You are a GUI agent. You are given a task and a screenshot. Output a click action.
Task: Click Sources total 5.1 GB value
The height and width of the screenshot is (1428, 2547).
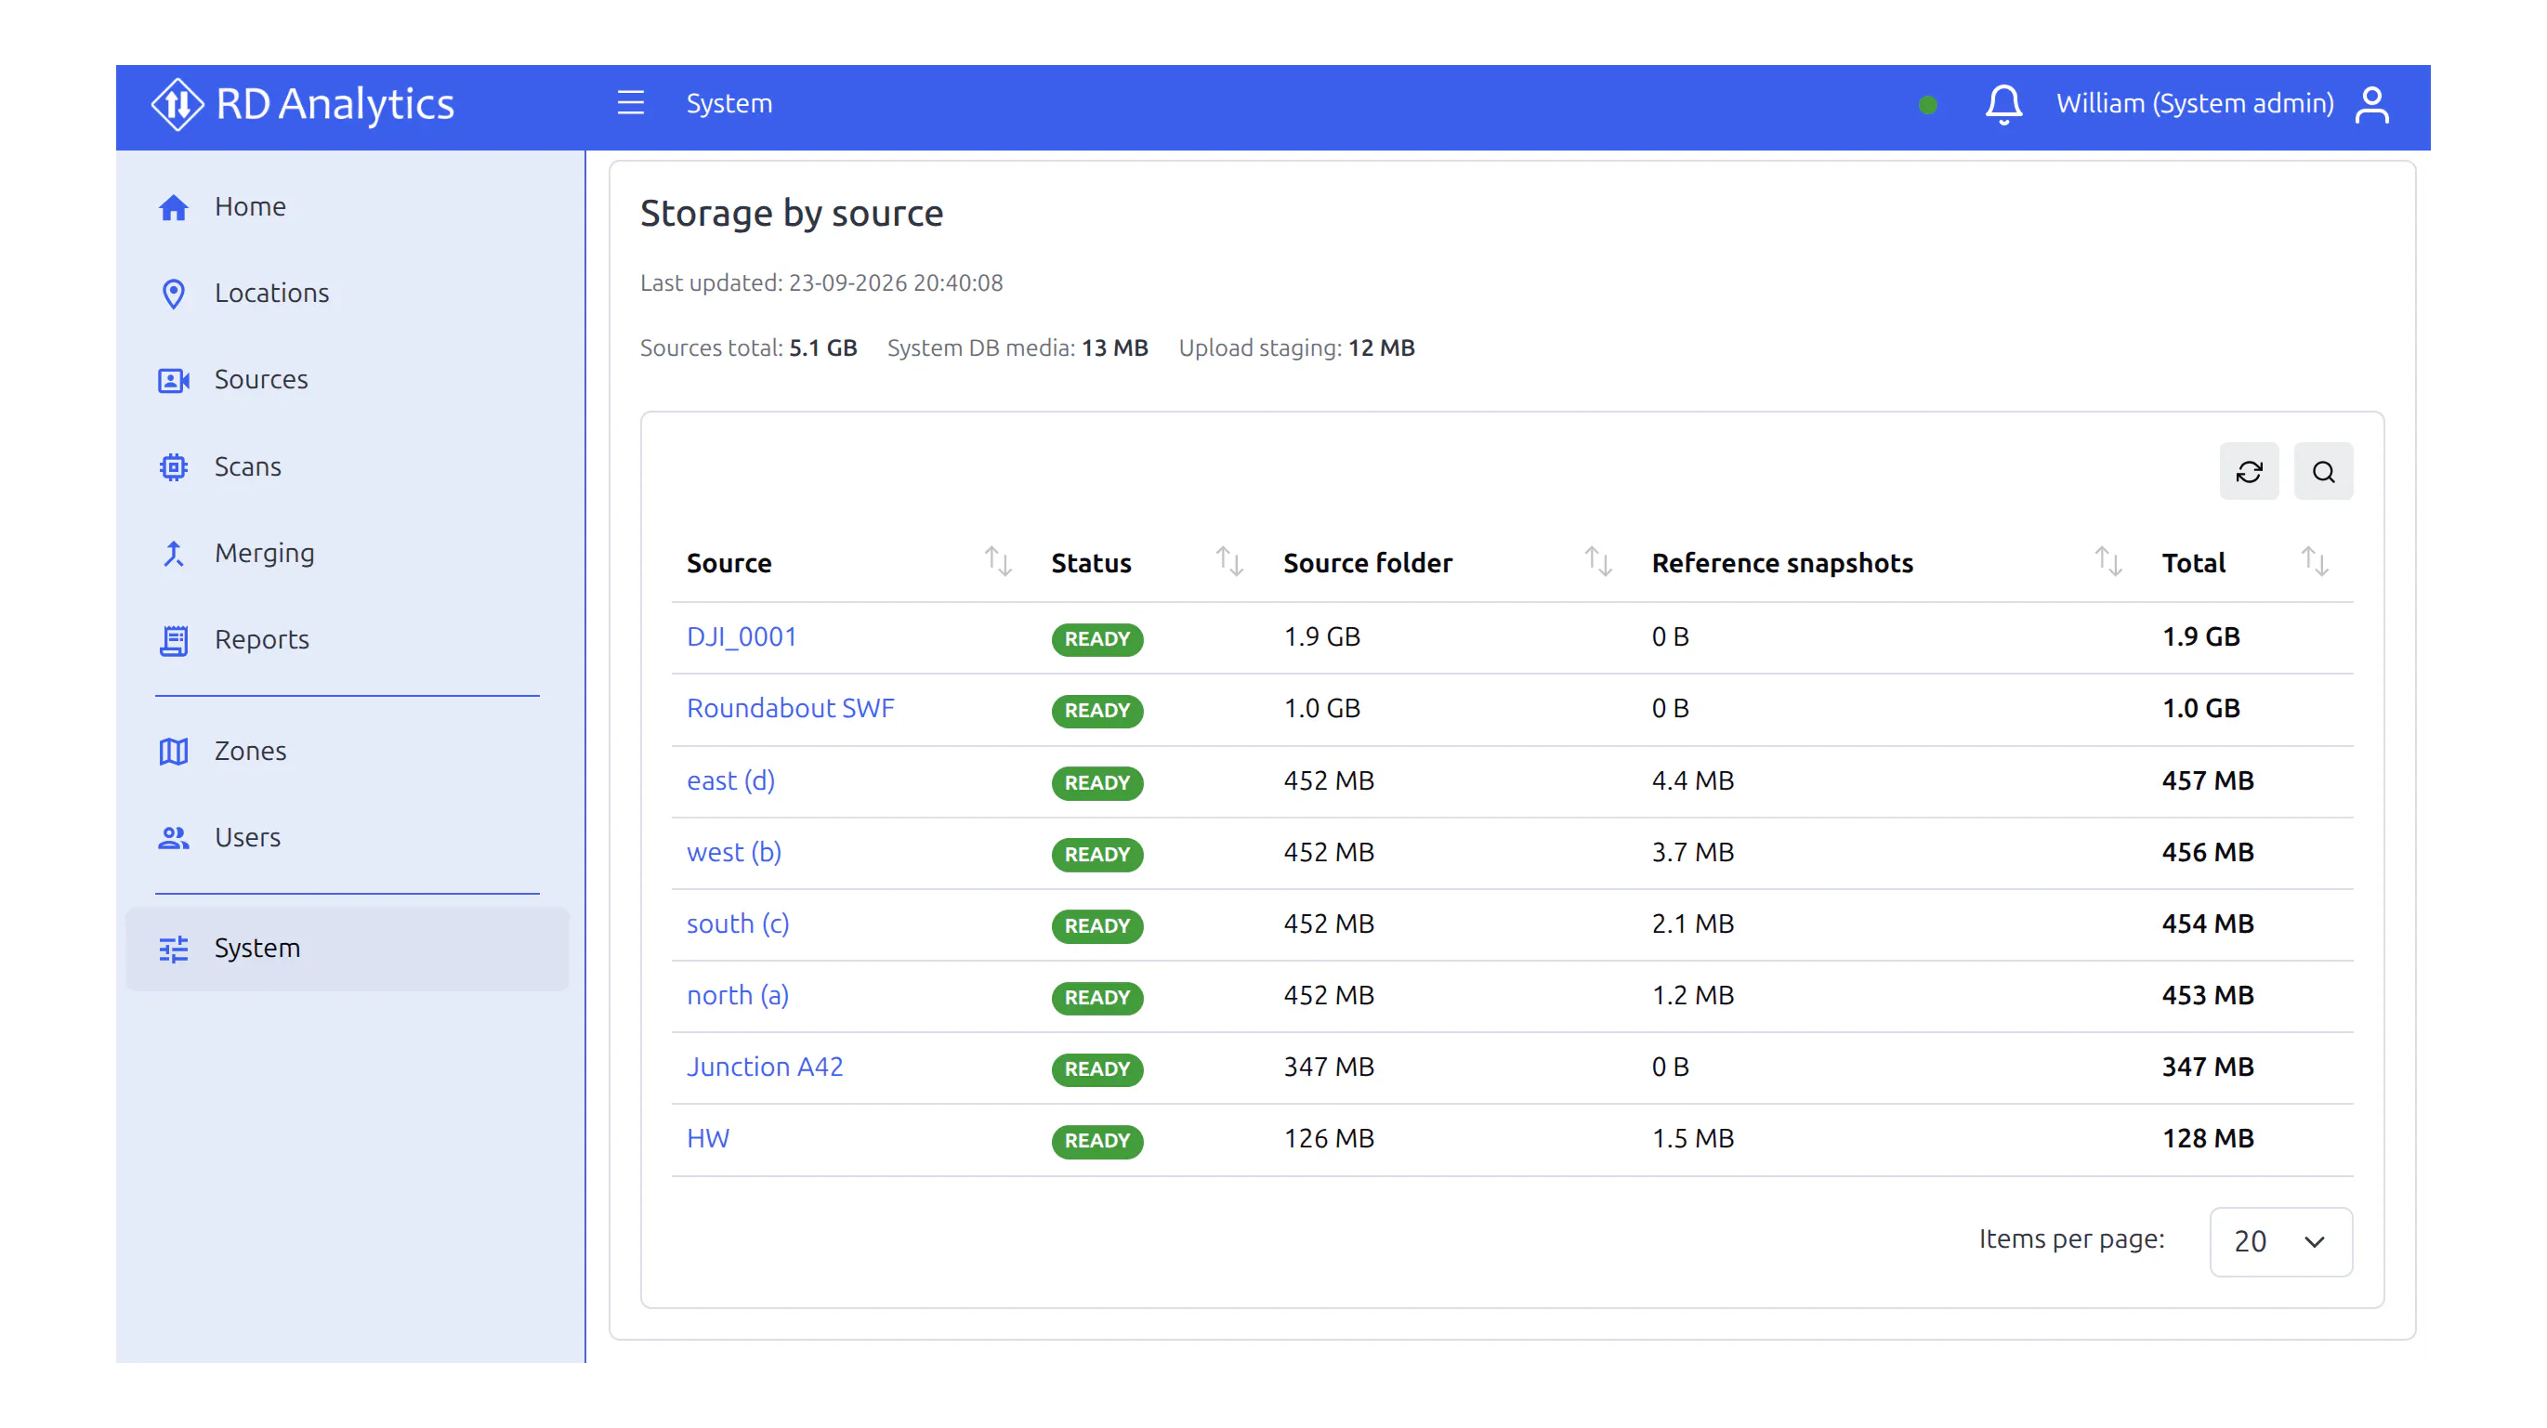coord(821,348)
